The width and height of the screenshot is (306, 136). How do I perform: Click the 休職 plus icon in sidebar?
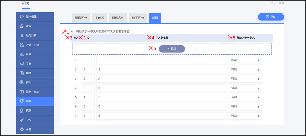pyautogui.click(x=22, y=129)
